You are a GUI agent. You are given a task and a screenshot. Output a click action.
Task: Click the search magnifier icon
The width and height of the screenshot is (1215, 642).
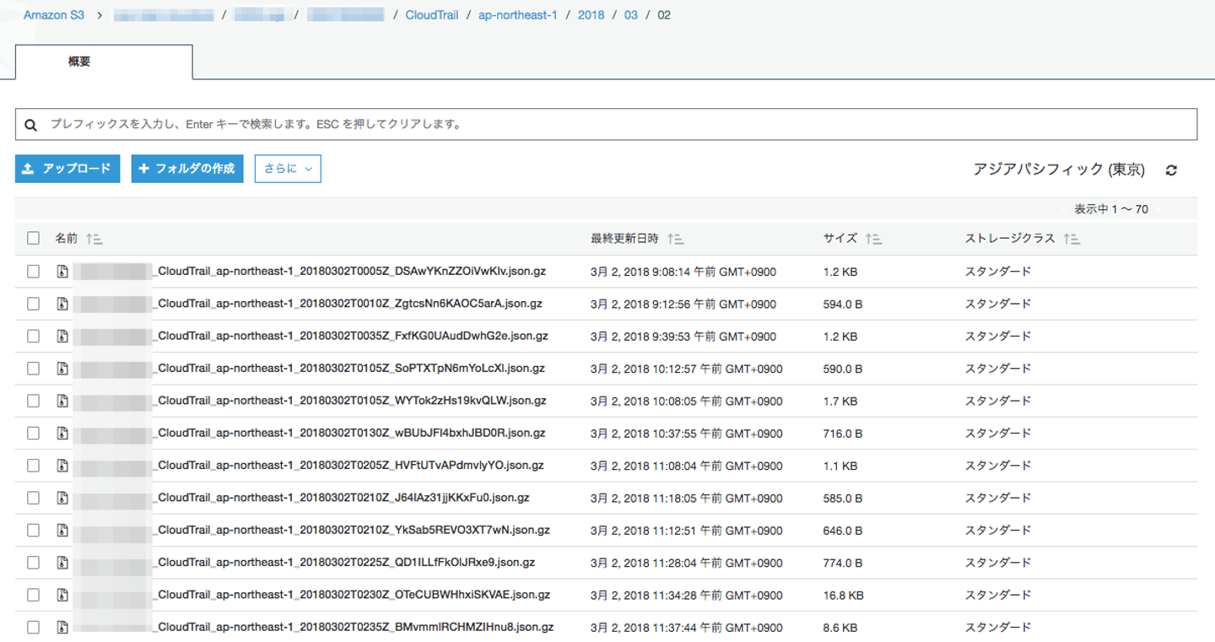click(31, 125)
